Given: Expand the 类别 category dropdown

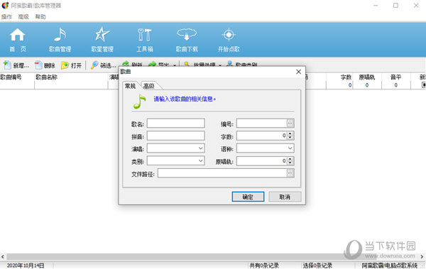Looking at the screenshot, I should click(200, 160).
